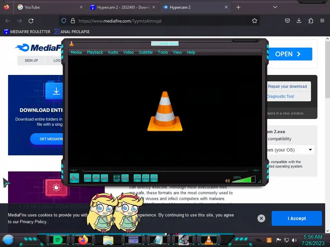Viewport: 330px width, 247px height.
Task: Open File Explorer from taskbar
Action: [x=108, y=240]
